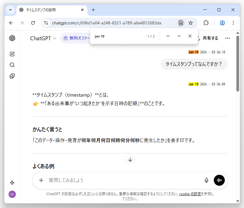Open the three-dot conversation options menu
Image resolution: width=244 pixels, height=208 pixels.
point(227,38)
